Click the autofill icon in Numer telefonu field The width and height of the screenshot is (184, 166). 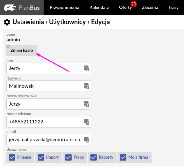(x=87, y=122)
